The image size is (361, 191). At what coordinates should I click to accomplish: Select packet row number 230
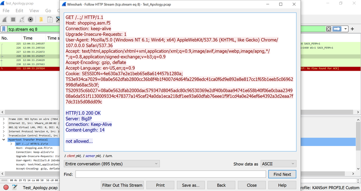point(30,64)
